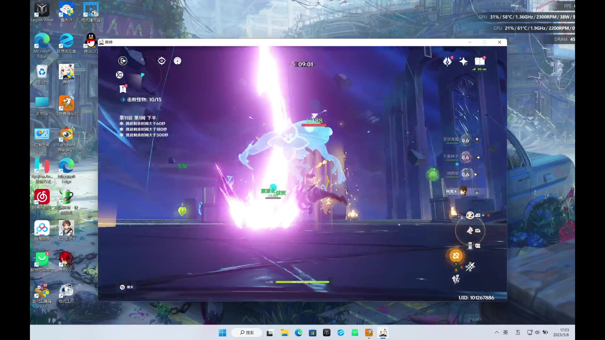Image resolution: width=605 pixels, height=340 pixels.
Task: Open the 联想应用商店 desktop shortcut
Action: [42, 262]
